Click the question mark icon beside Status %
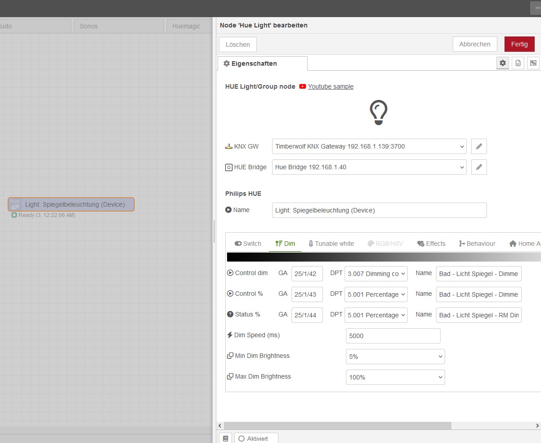Screen dimensions: 541x443 point(230,314)
